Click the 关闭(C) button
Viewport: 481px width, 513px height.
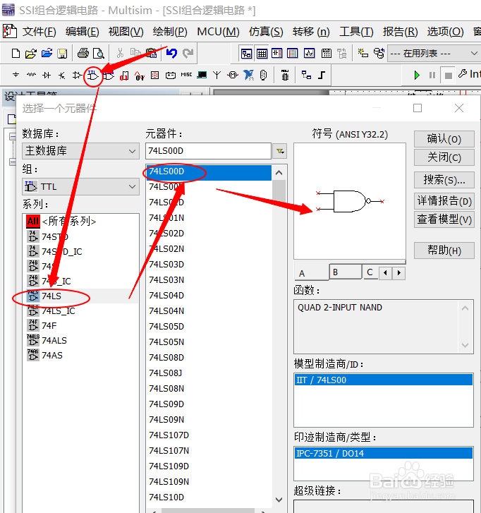(x=444, y=157)
